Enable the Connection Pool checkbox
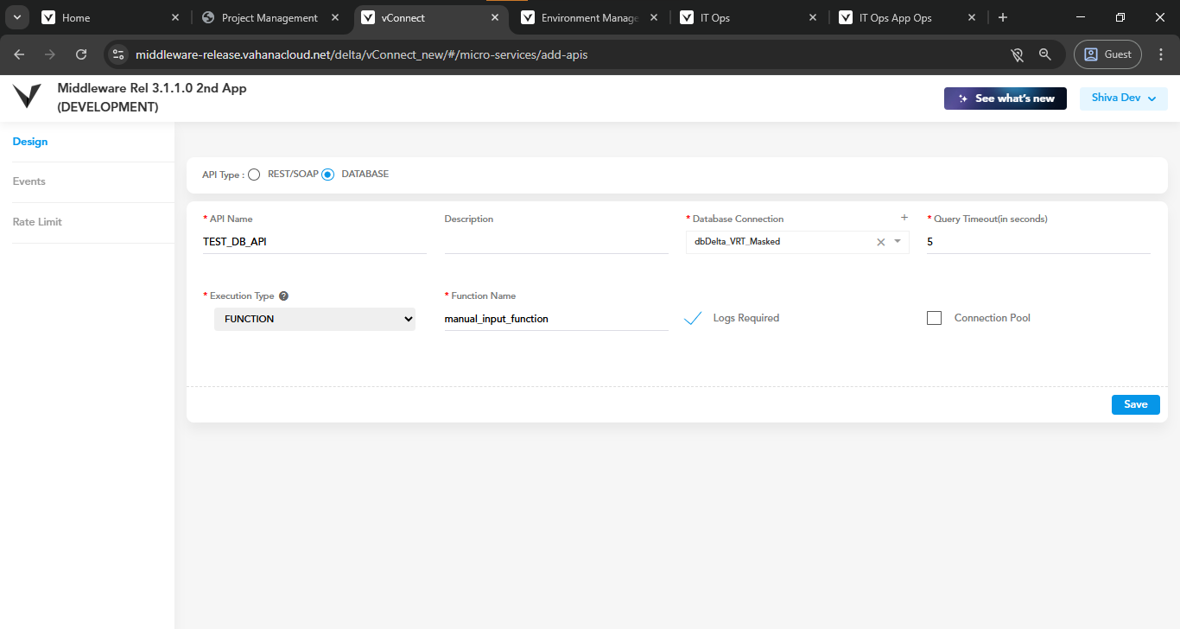The image size is (1180, 629). click(x=934, y=318)
